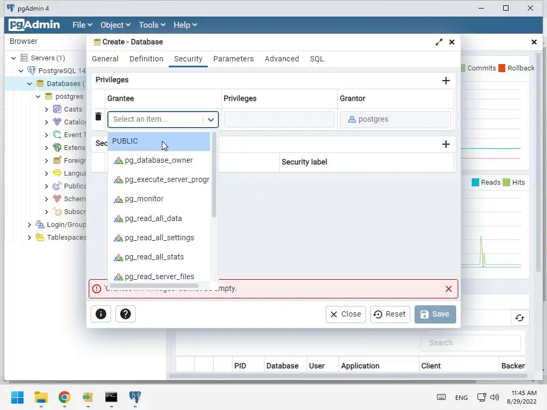Click the Save button
The height and width of the screenshot is (410, 547).
coord(435,314)
